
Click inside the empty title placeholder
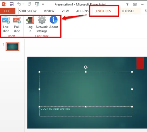(x=86, y=89)
